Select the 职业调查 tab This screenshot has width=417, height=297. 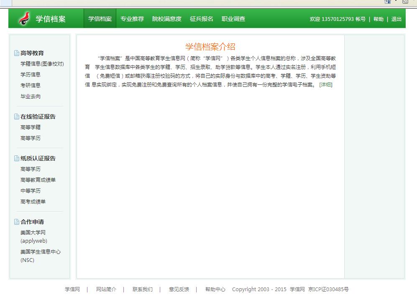click(233, 19)
